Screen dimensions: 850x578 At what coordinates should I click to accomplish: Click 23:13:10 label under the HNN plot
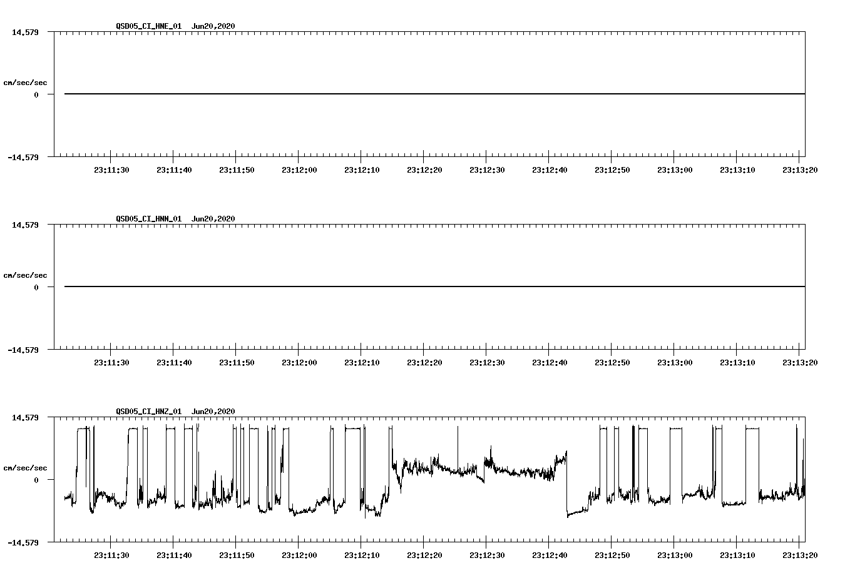point(737,363)
